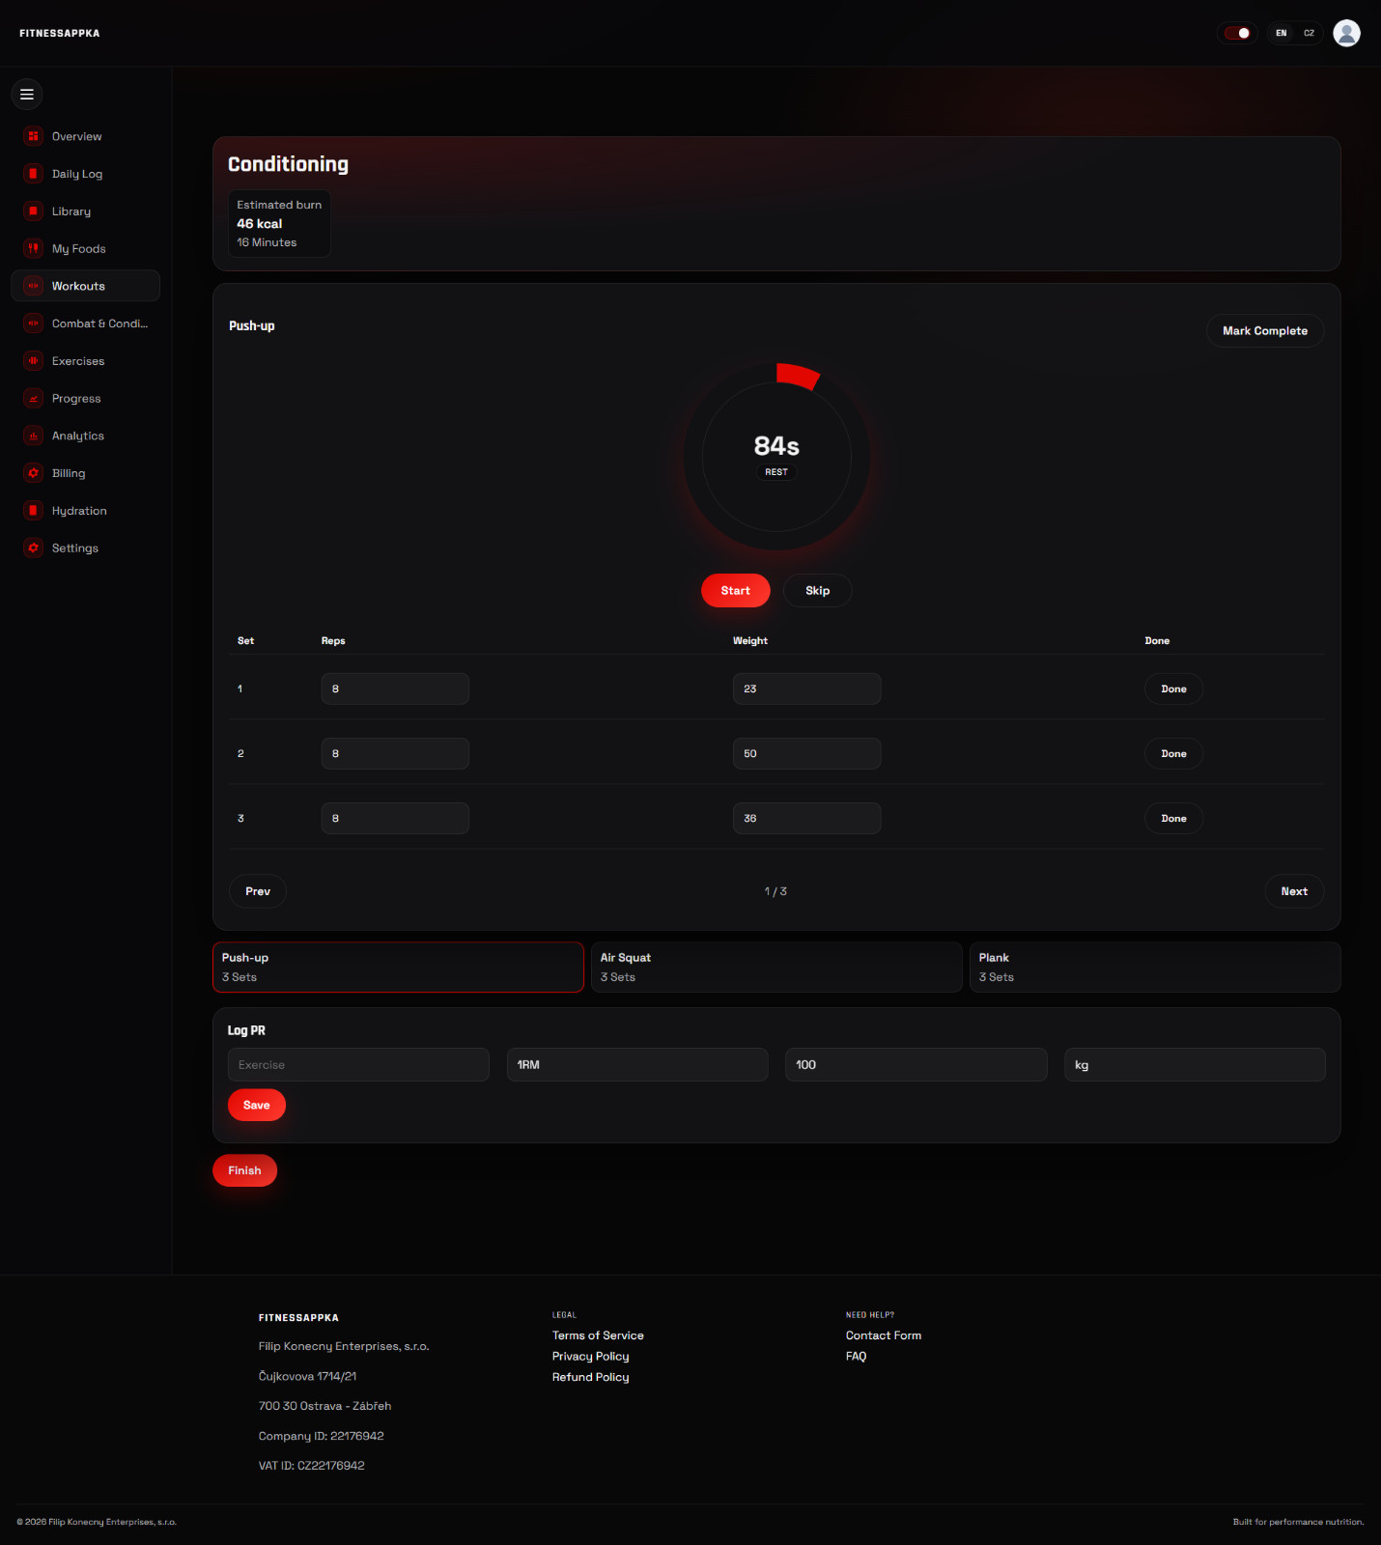
Task: Click the "Conditioning" workout title
Action: tap(288, 164)
